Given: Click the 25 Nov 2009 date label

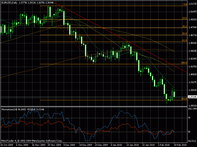Looking at the screenshot, I should [55, 145].
